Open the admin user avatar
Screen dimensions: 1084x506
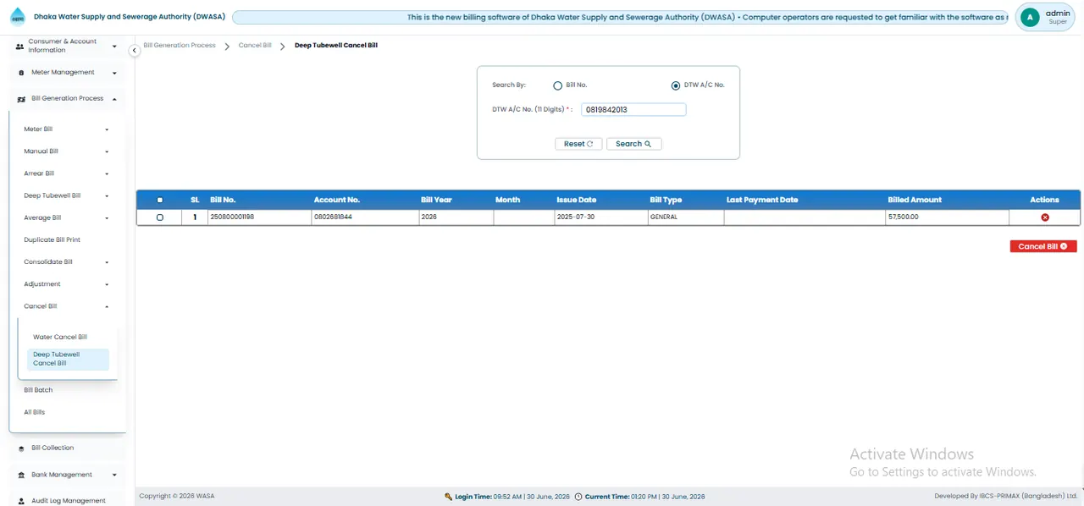tap(1029, 17)
